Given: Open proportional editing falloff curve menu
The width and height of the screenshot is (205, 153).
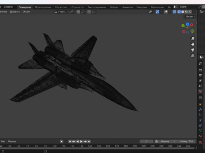Looking at the screenshot, I should (x=94, y=12).
